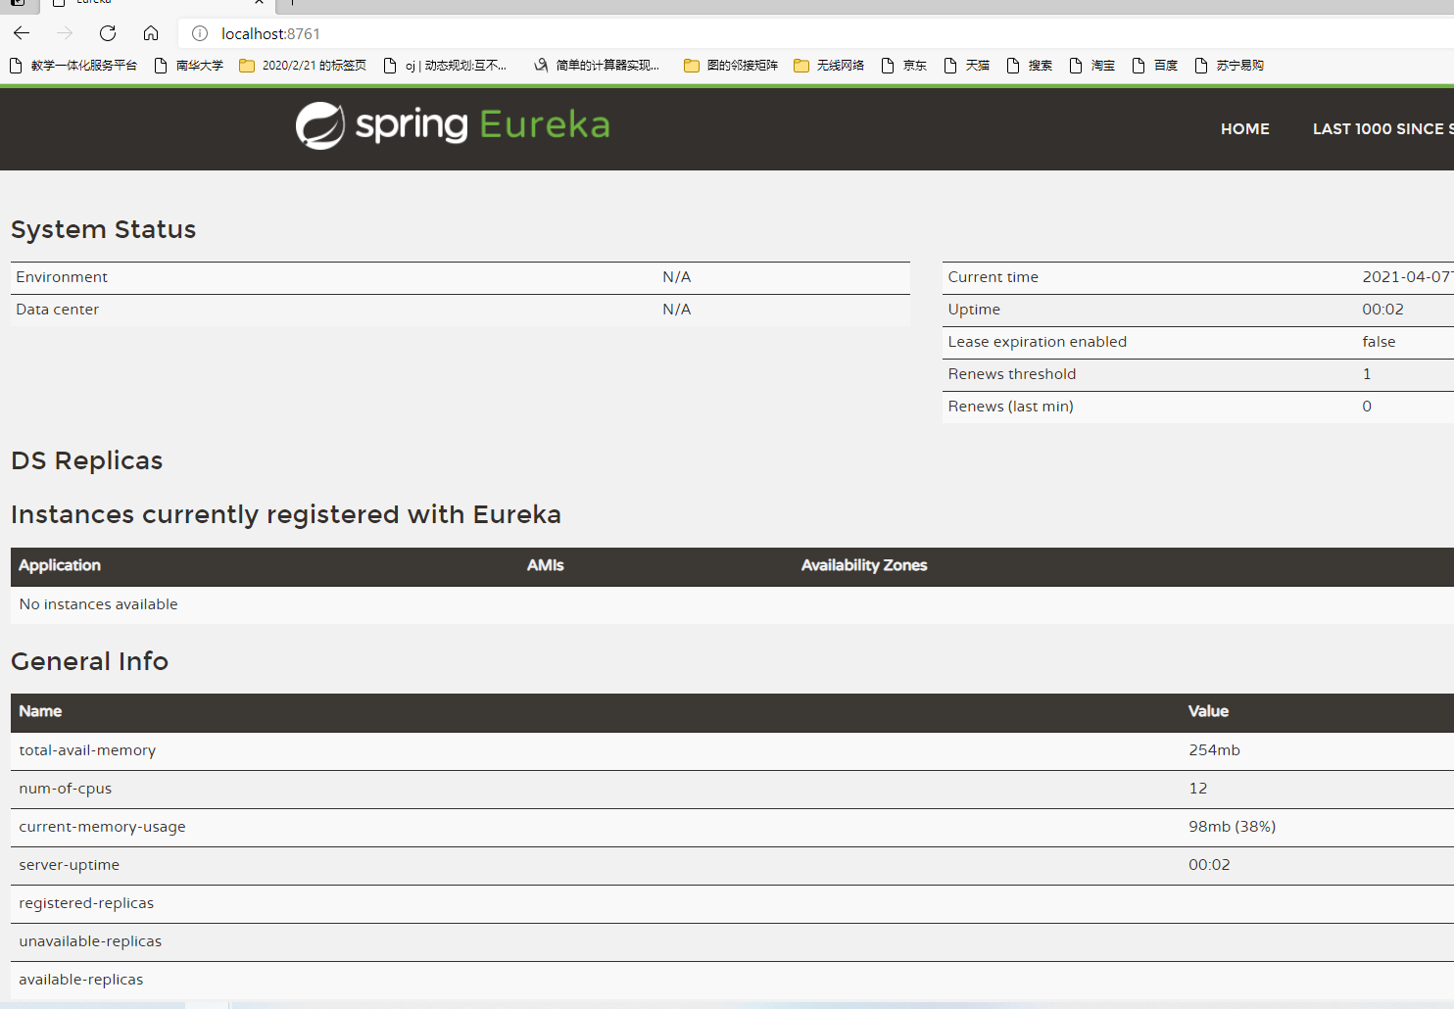Image resolution: width=1454 pixels, height=1009 pixels.
Task: Click the spring Eureka brand text
Action: click(482, 125)
